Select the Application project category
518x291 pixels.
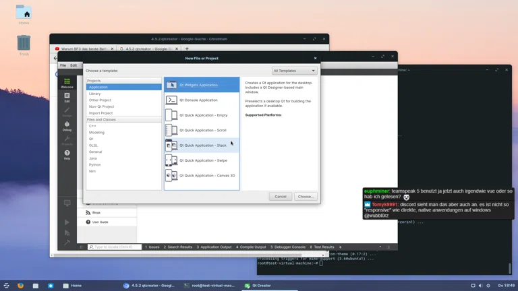(124, 87)
